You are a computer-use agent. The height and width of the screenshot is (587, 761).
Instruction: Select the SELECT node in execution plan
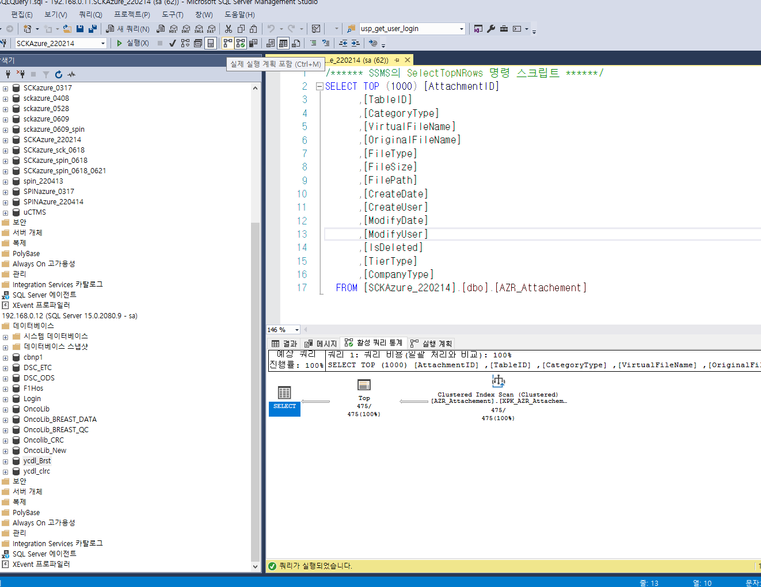coord(284,400)
